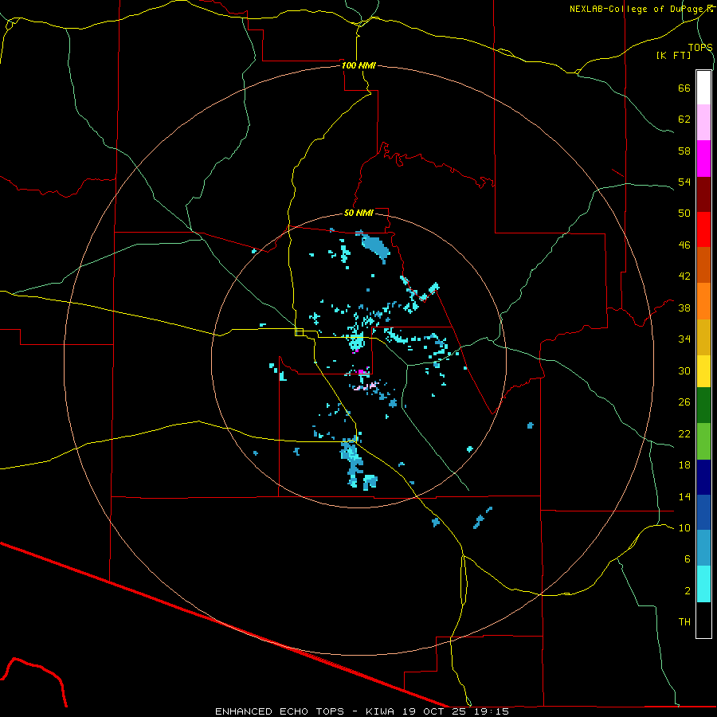This screenshot has height=717, width=717.
Task: Click the '66' legend value
Action: click(684, 88)
